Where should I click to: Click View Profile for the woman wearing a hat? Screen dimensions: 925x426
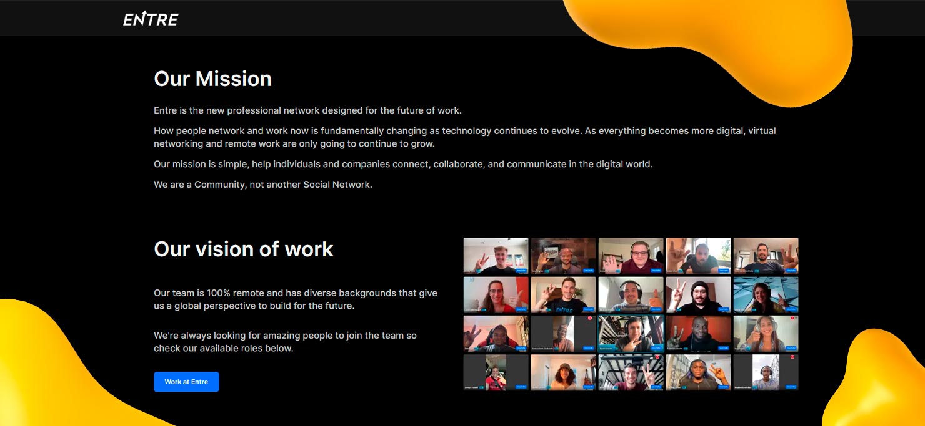587,387
